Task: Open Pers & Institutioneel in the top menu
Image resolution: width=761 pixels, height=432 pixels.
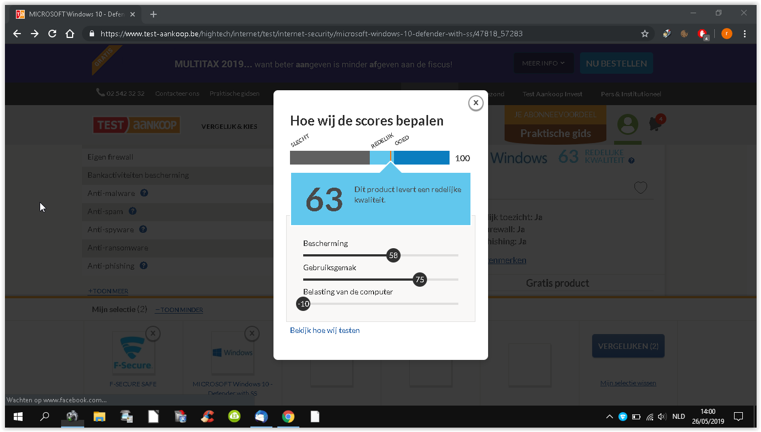Action: coord(631,94)
